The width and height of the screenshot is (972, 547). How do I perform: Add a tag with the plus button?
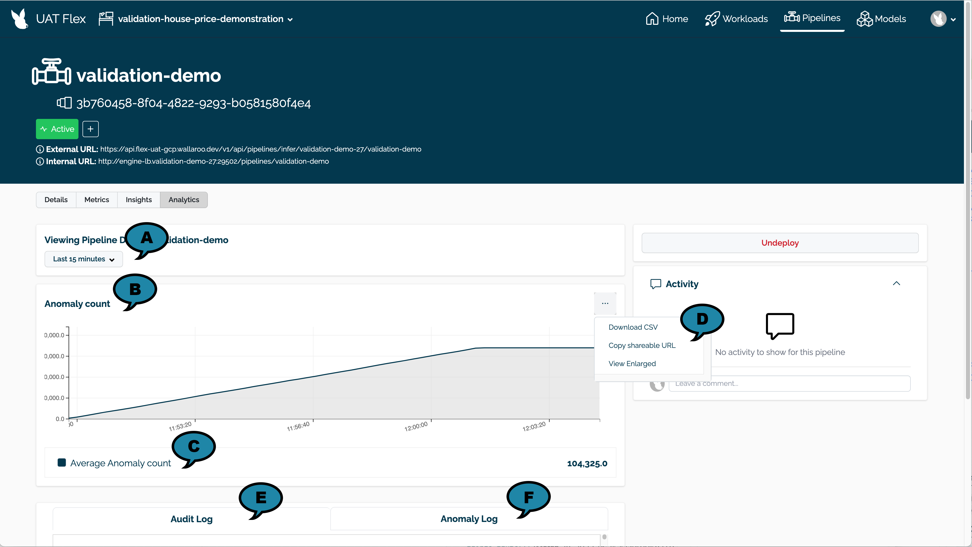click(x=90, y=129)
